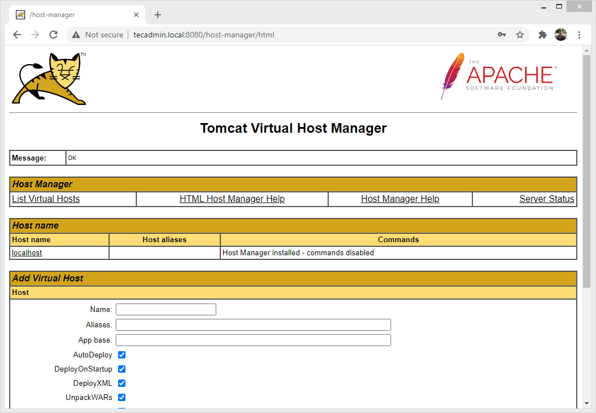Go back to the previous page

tap(17, 35)
